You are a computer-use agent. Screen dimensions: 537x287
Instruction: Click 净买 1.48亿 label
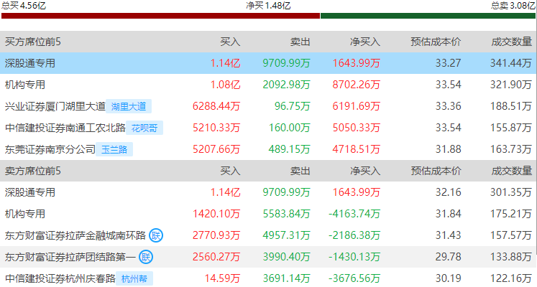pos(269,6)
